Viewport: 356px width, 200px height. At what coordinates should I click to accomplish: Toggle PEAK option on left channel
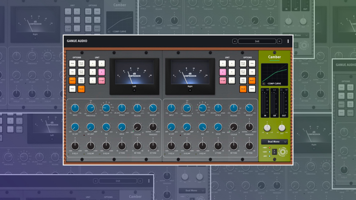tap(72, 64)
